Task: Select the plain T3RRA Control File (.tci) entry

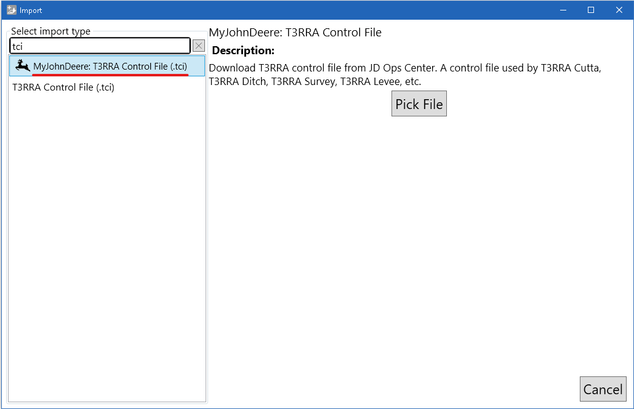Action: coord(107,87)
